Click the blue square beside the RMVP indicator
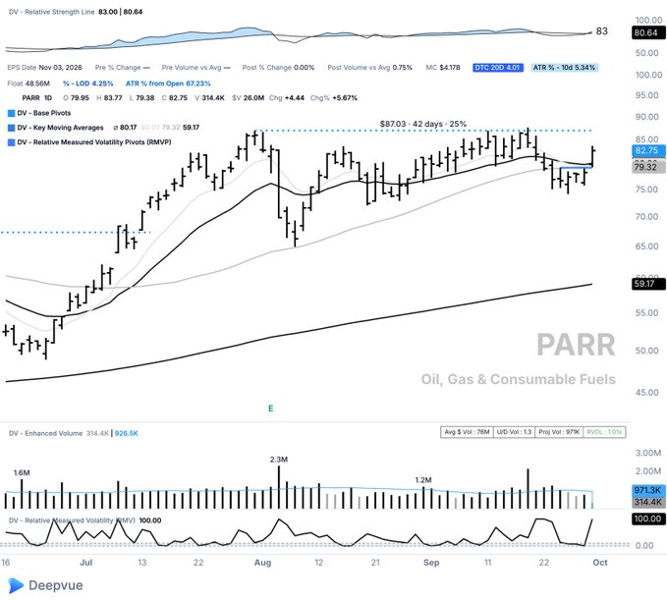Image resolution: width=667 pixels, height=601 pixels. 12,142
